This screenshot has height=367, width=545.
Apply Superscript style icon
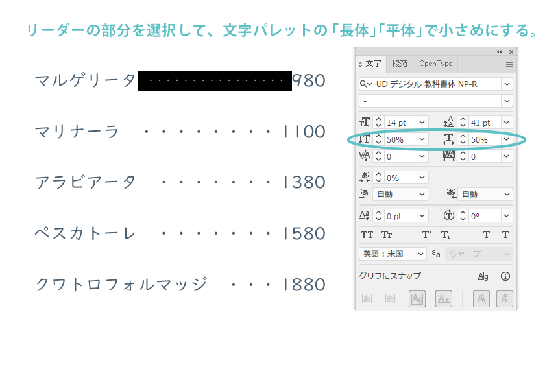click(427, 235)
